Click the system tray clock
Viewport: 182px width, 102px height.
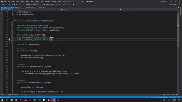(174, 100)
